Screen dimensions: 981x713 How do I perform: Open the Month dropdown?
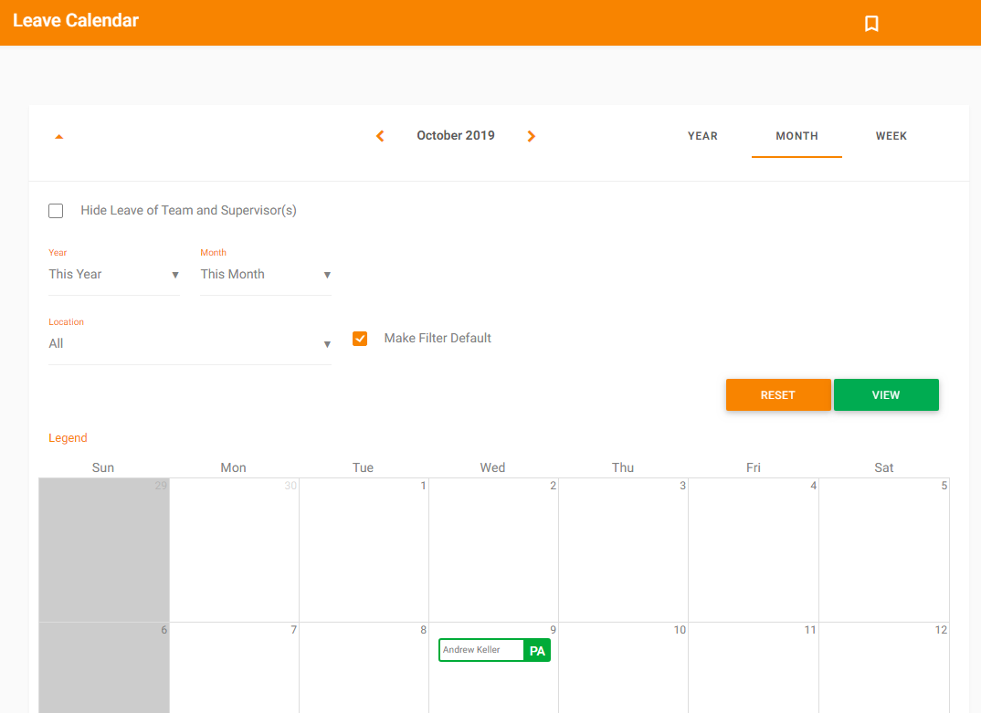[266, 275]
